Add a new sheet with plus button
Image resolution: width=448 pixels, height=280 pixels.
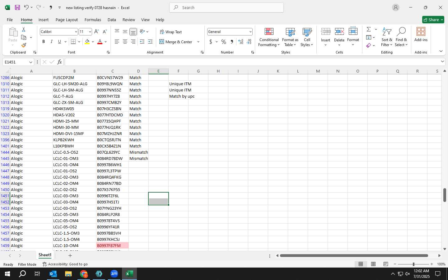tap(70, 255)
